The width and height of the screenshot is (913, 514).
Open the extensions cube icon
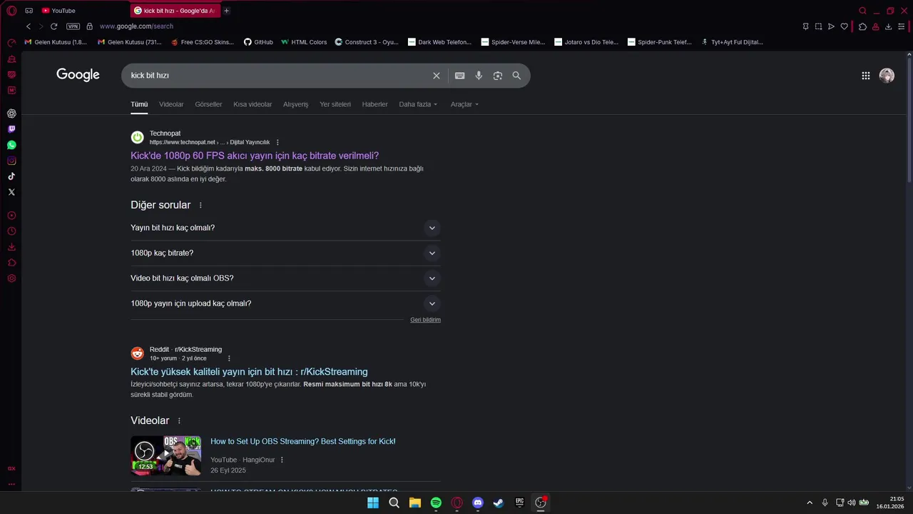point(862,26)
